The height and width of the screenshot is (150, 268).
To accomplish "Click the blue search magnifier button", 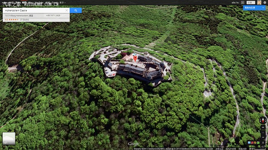I will (x=76, y=10).
